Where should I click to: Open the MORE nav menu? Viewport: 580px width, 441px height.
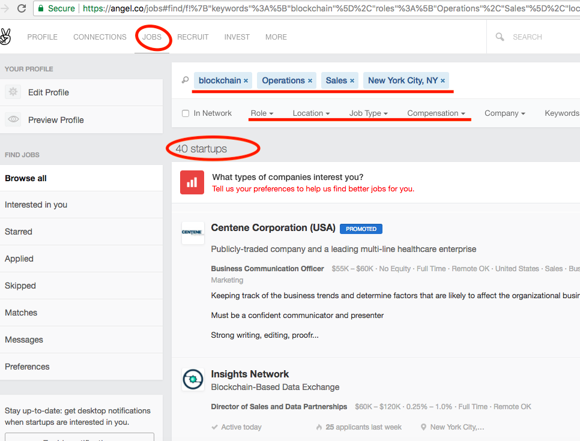[x=276, y=37]
